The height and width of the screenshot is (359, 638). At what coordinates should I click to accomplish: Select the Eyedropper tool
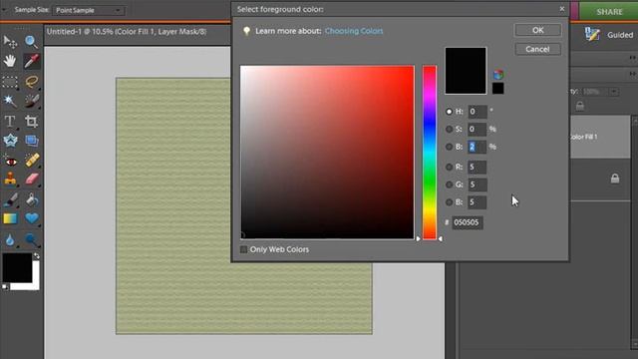click(31, 61)
